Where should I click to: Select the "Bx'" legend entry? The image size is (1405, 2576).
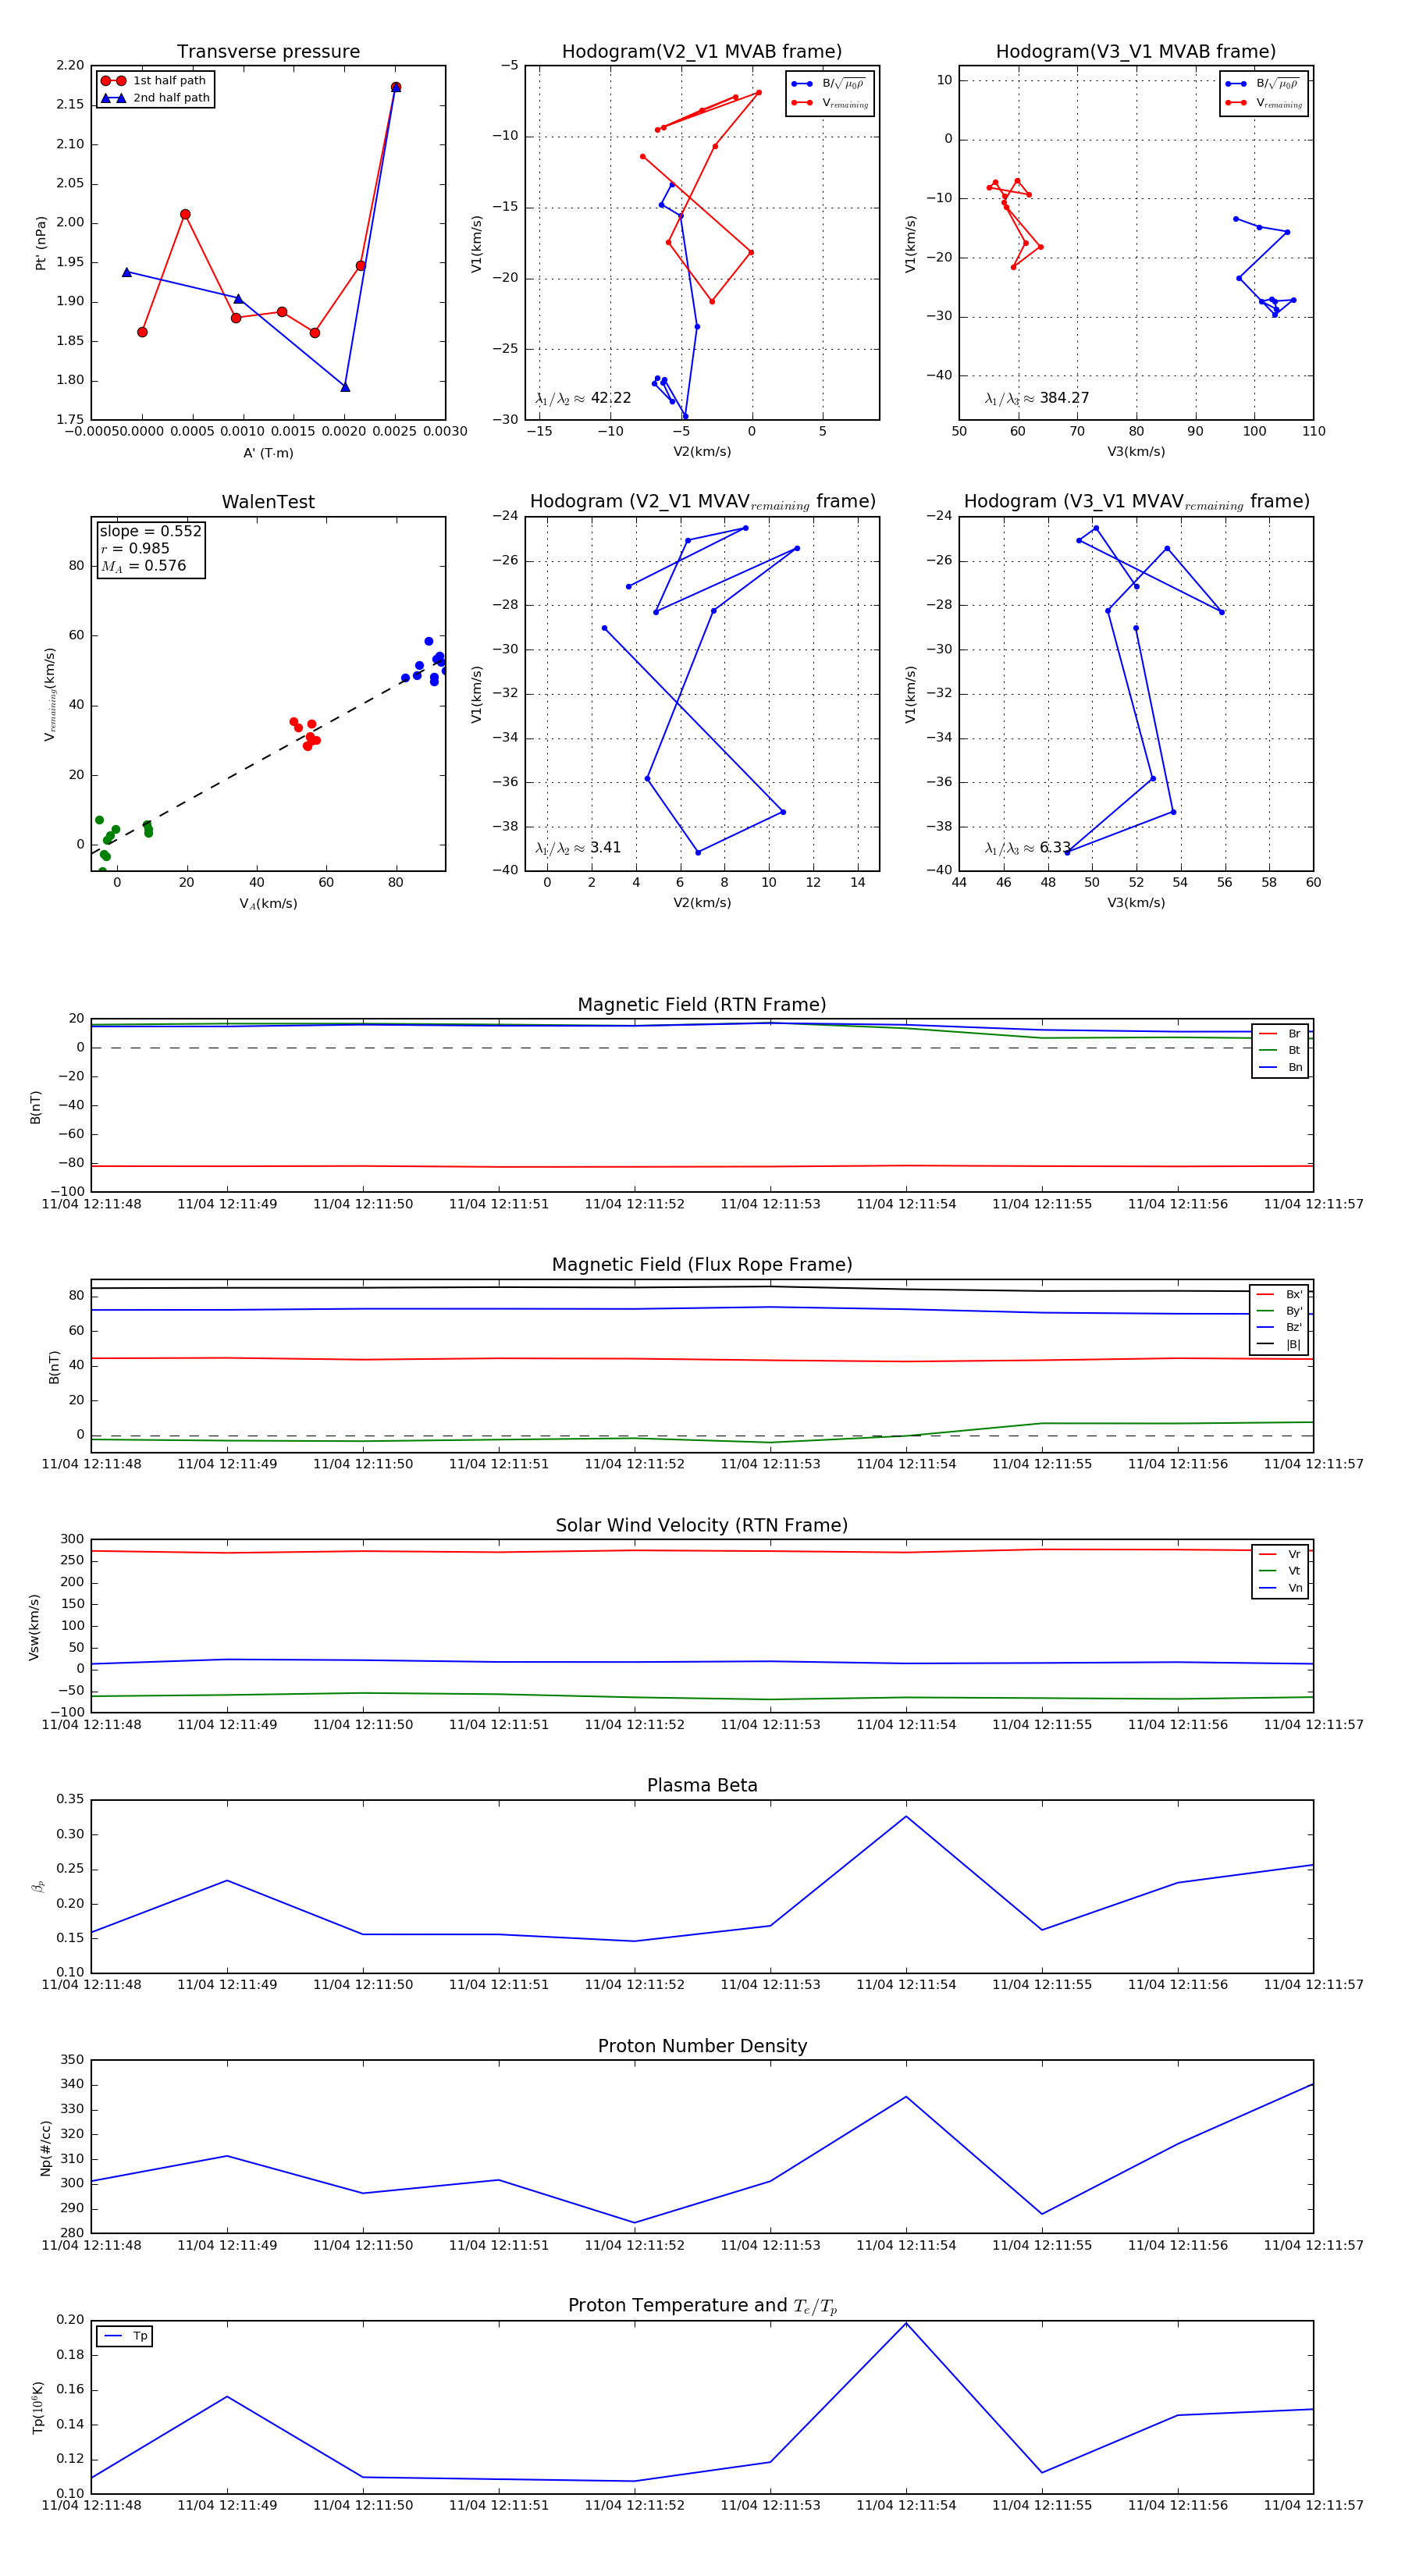point(1280,1295)
